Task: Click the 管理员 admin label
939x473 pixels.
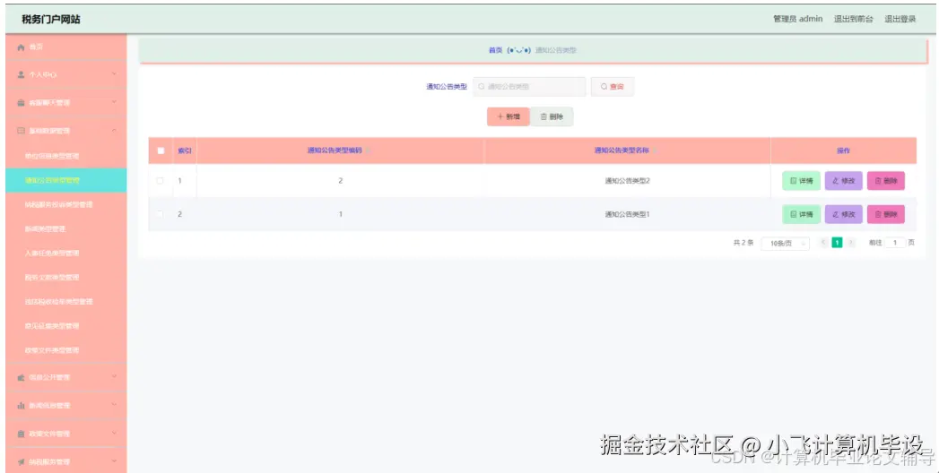Action: tap(797, 19)
